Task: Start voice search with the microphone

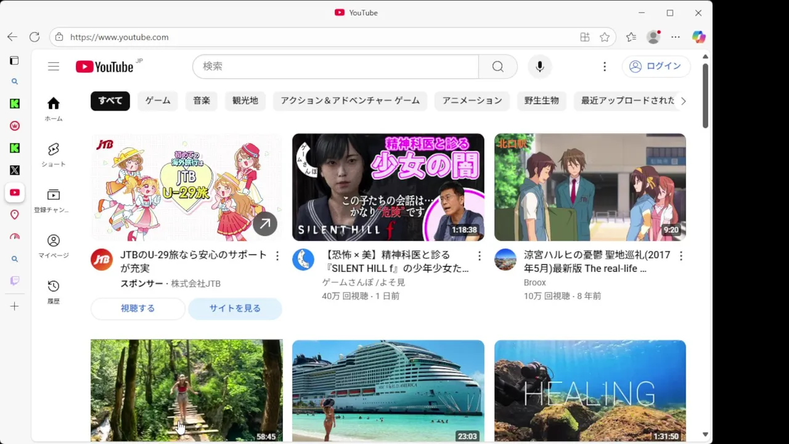Action: (x=540, y=67)
